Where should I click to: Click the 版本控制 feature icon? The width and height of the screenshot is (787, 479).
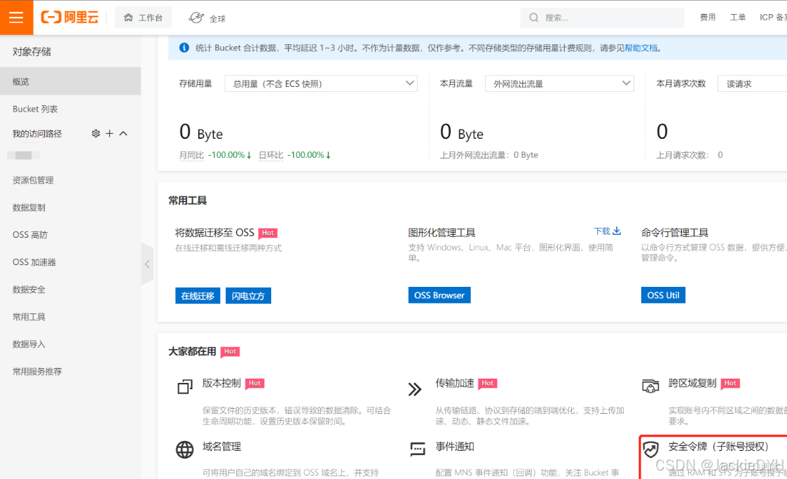click(184, 386)
